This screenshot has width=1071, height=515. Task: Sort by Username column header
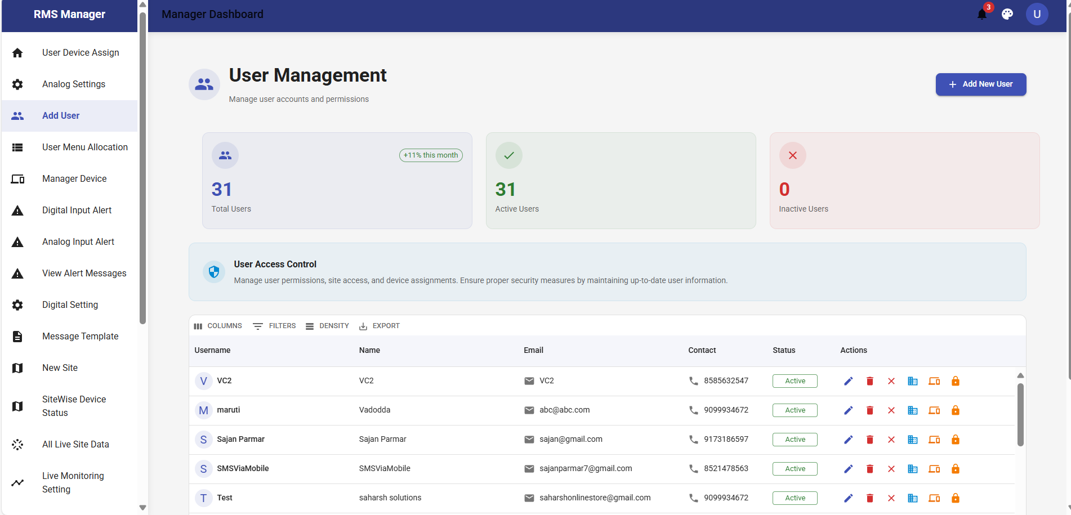(212, 350)
